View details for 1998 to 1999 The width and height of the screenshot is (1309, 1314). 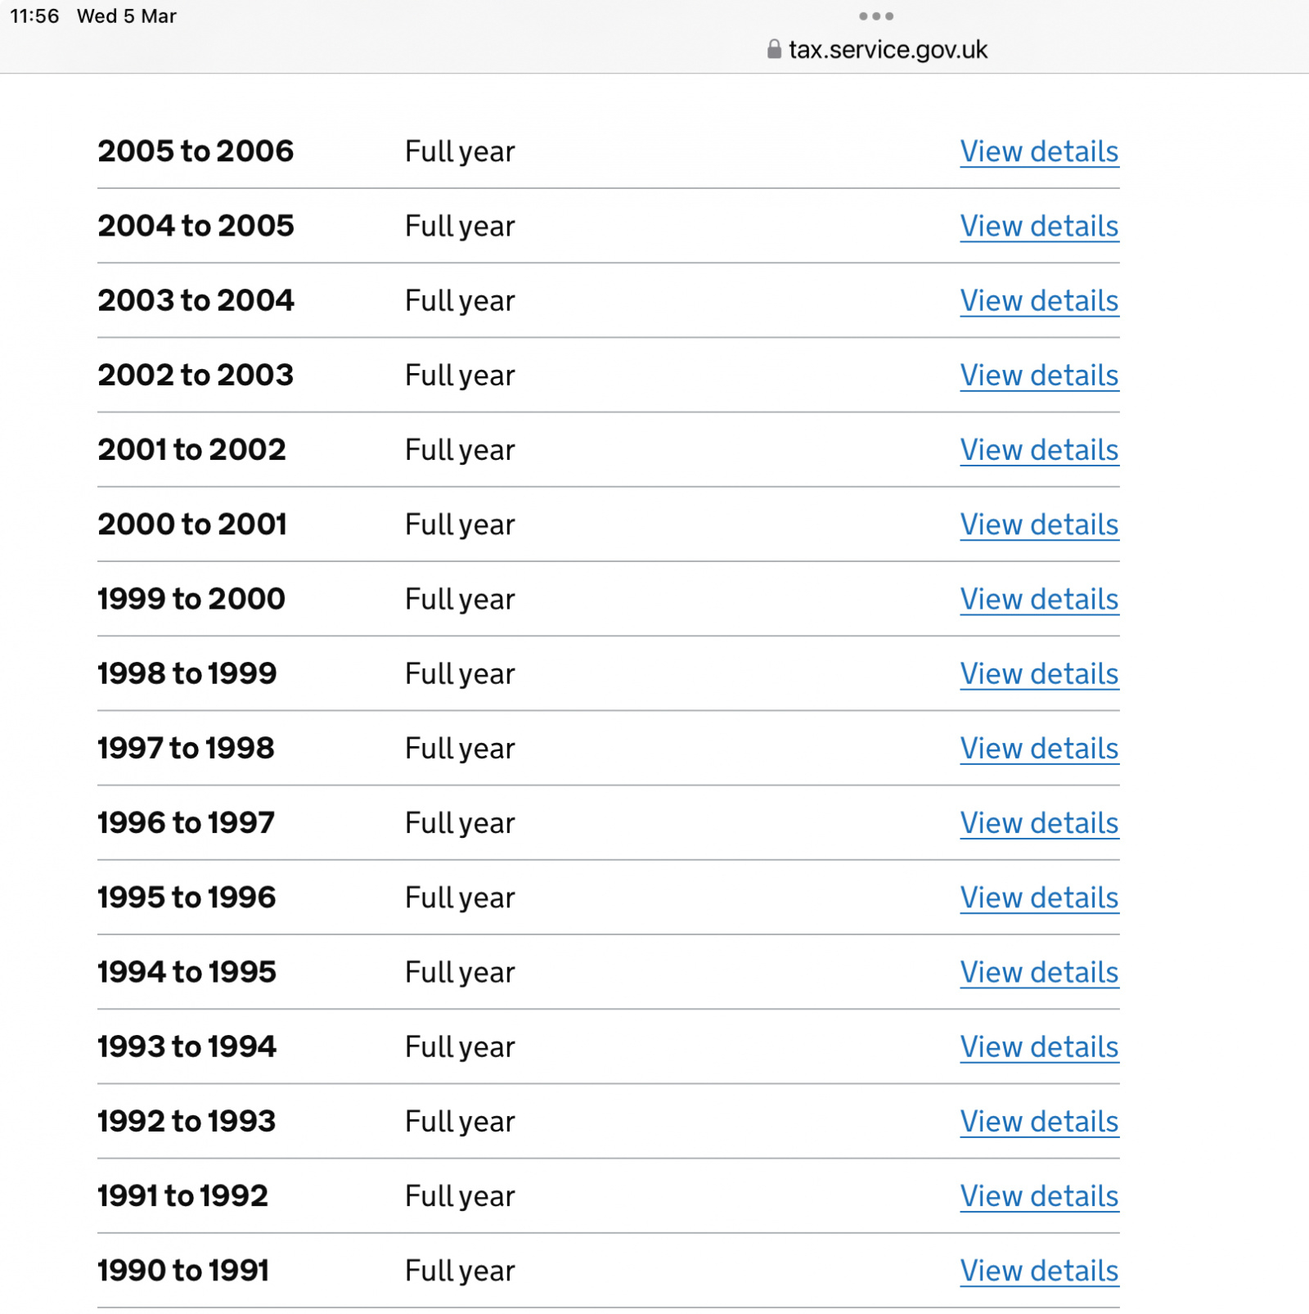tap(1039, 673)
